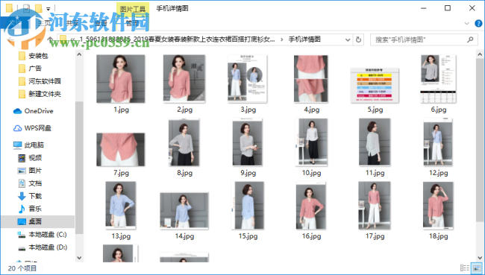
Task: Select thumbnail 2.jpg
Action: click(184, 79)
